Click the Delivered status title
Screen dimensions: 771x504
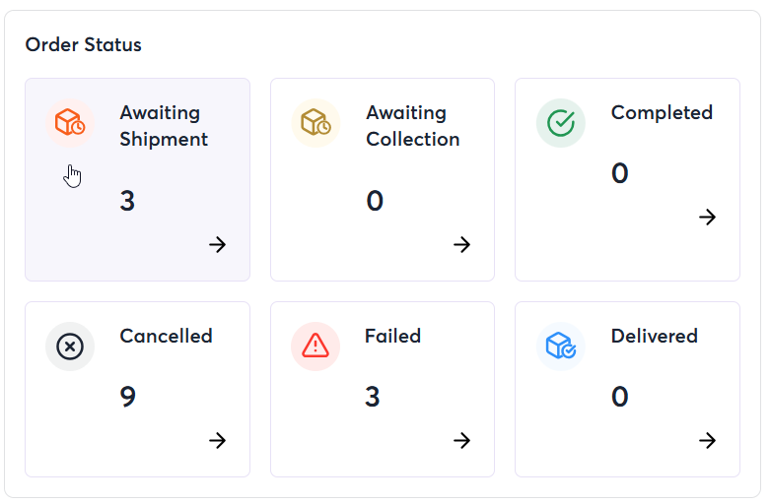coord(655,336)
